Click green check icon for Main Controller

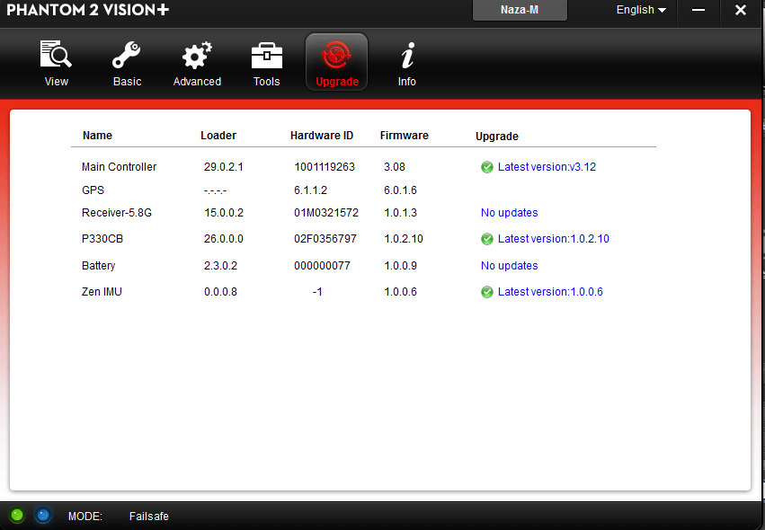[487, 167]
